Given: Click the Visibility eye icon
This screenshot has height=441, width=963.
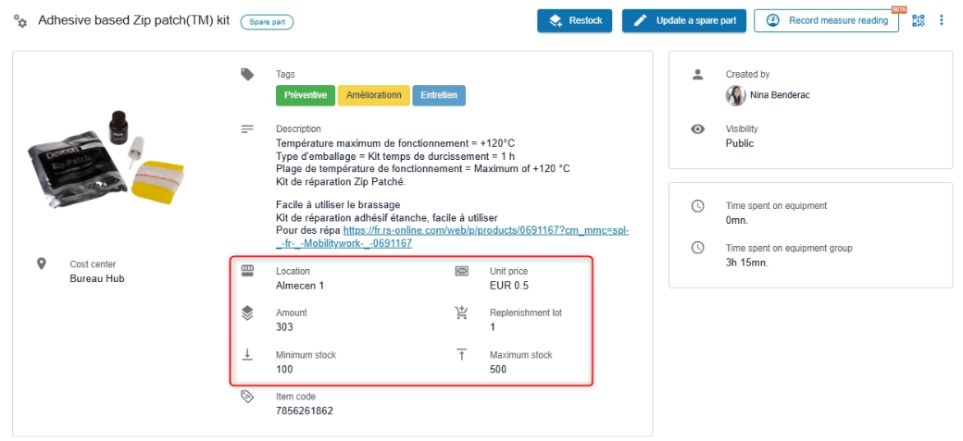Looking at the screenshot, I should click(x=698, y=129).
